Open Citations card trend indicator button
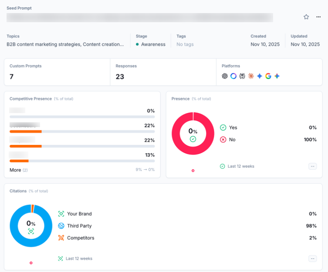This screenshot has height=272, width=328. [312, 259]
